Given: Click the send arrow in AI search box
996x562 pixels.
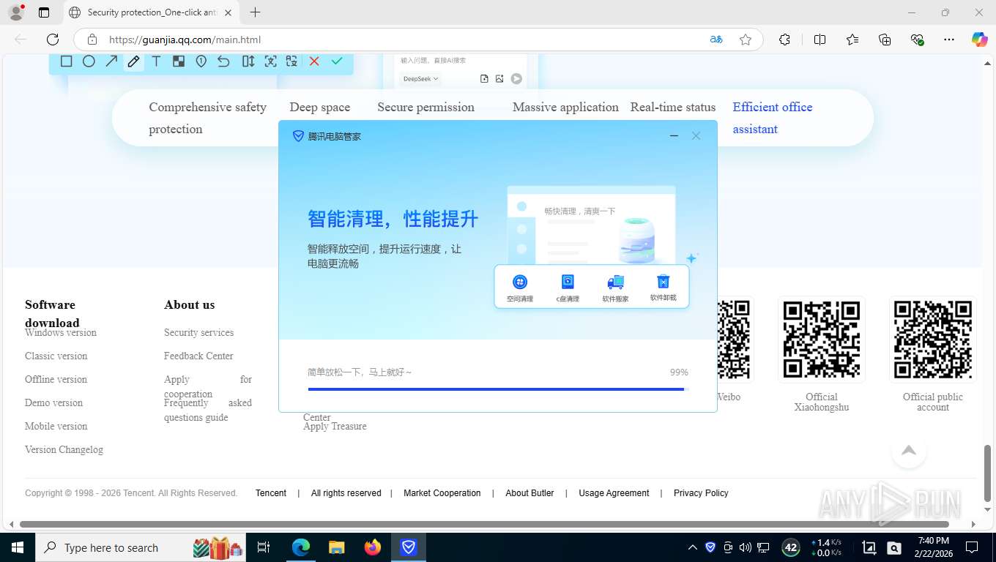Looking at the screenshot, I should point(516,78).
